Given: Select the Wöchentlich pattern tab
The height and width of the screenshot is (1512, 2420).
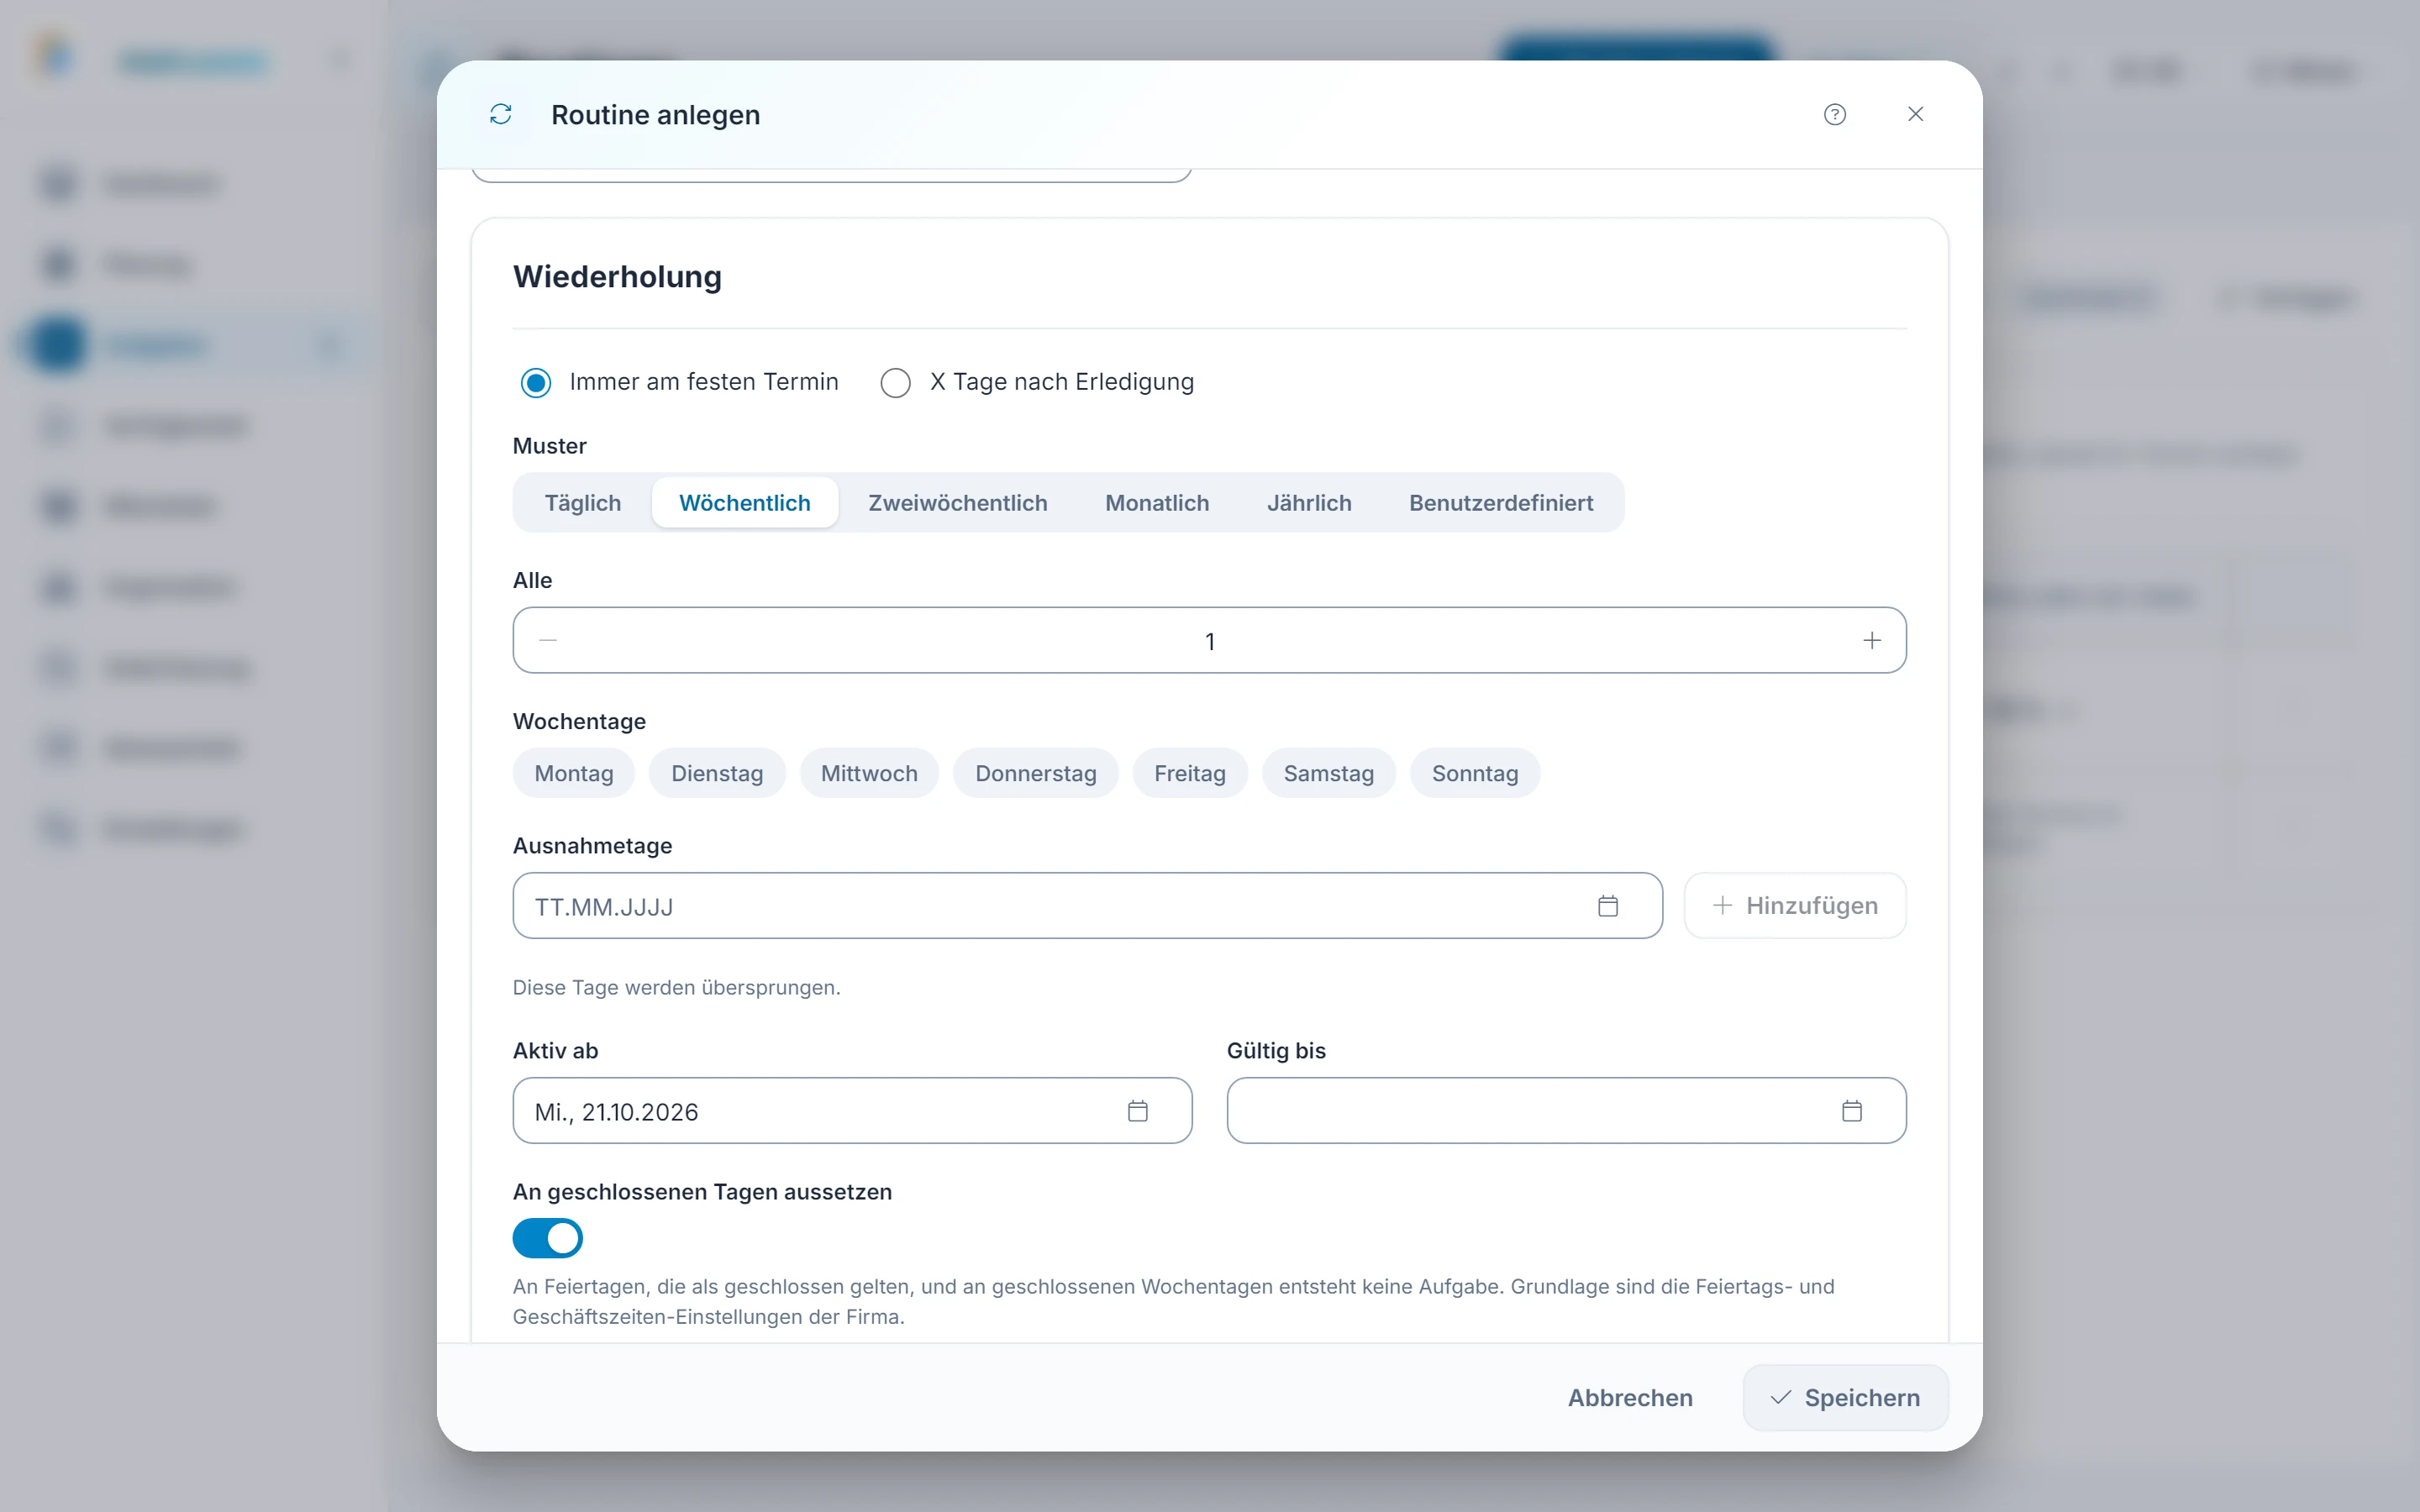Looking at the screenshot, I should (745, 503).
